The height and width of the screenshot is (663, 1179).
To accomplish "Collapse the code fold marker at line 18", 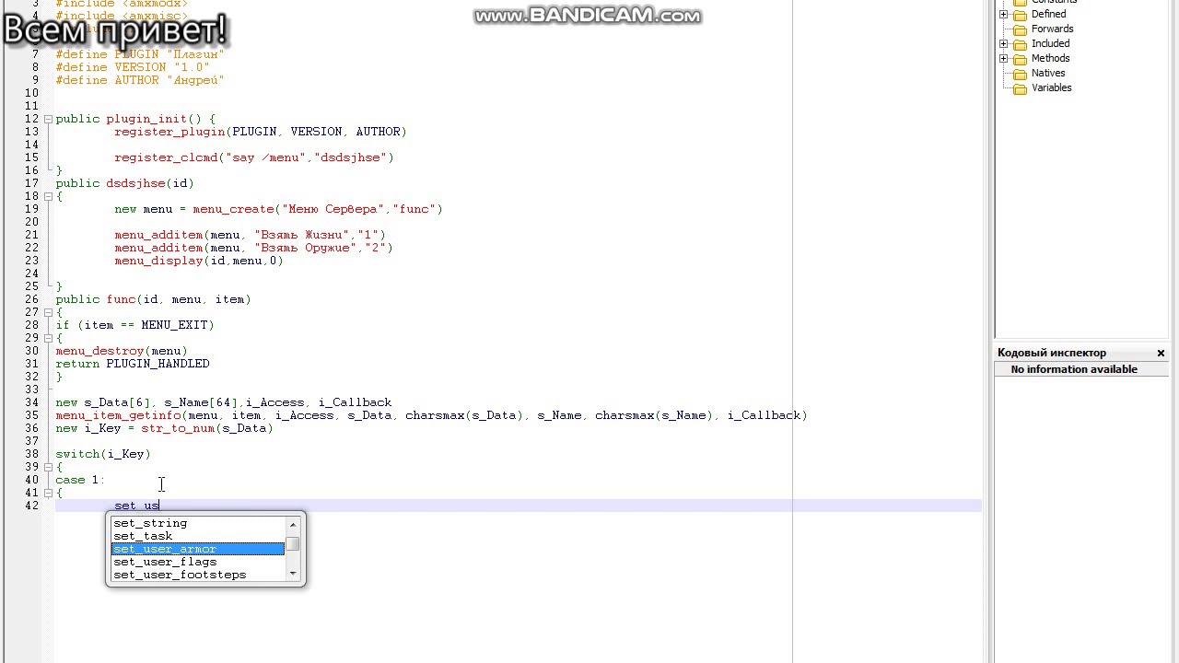I will click(x=48, y=196).
